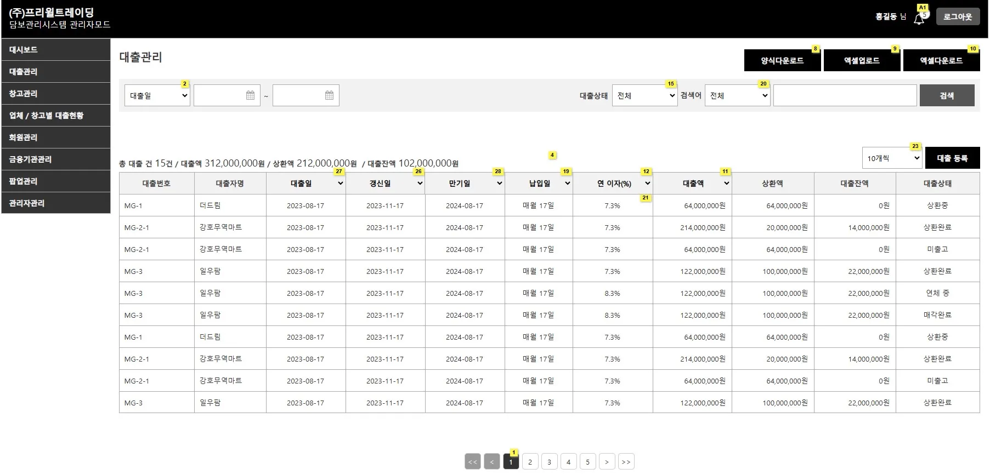This screenshot has width=990, height=475.
Task: Sort by 대출액 column header arrow
Action: click(726, 184)
